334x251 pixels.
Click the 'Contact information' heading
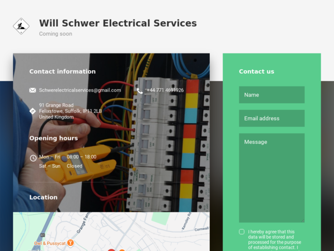[x=62, y=71]
